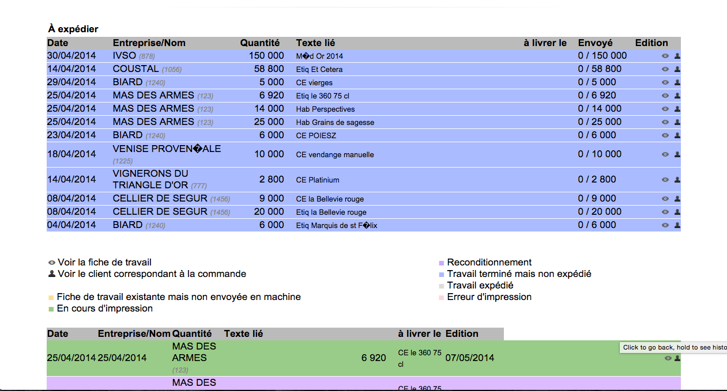
Task: View work sheet in green MAS DES ARMES row
Action: (668, 358)
